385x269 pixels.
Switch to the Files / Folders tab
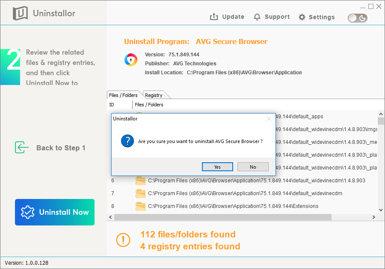coord(123,95)
